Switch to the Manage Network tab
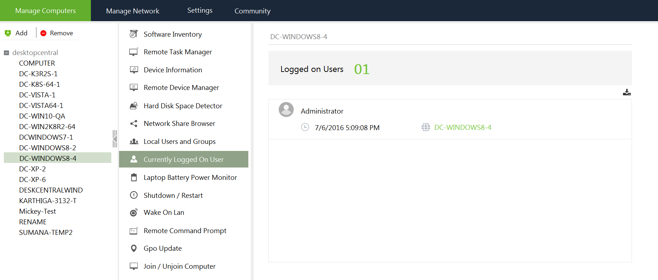The width and height of the screenshot is (658, 280). (132, 11)
